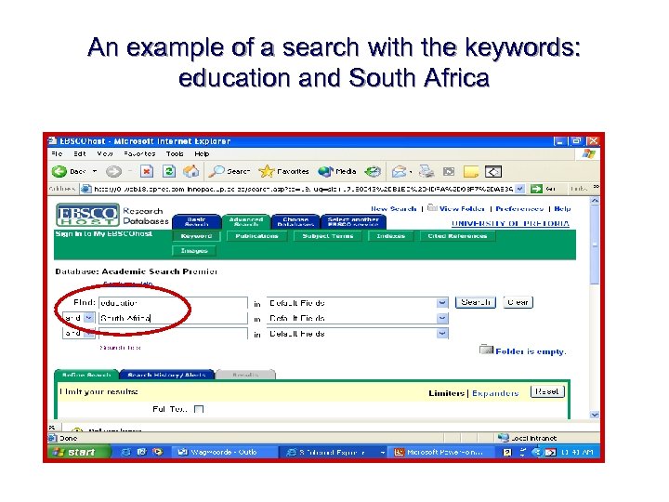Viewport: 669px width, 502px height.
Task: Open Choose Databases tab
Action: pyautogui.click(x=295, y=221)
